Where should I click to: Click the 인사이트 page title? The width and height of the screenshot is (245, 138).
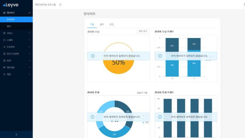pyautogui.click(x=89, y=14)
